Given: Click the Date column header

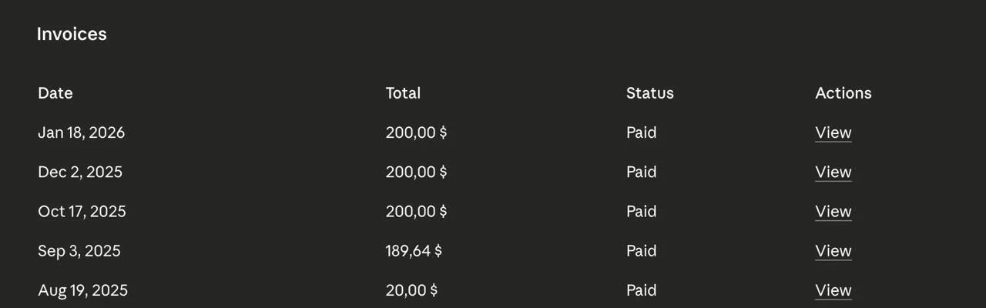Looking at the screenshot, I should click(55, 93).
